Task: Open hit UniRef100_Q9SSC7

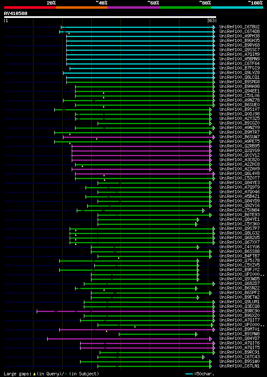Action: (239, 50)
